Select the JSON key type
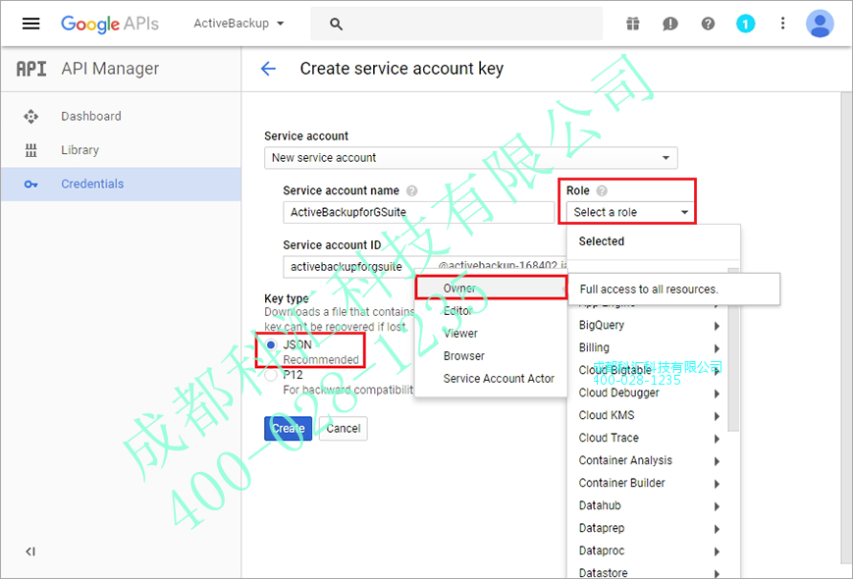This screenshot has width=853, height=579. coord(271,344)
